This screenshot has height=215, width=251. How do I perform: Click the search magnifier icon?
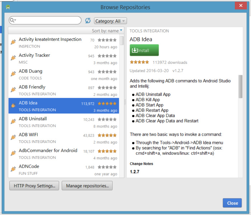coord(12,20)
